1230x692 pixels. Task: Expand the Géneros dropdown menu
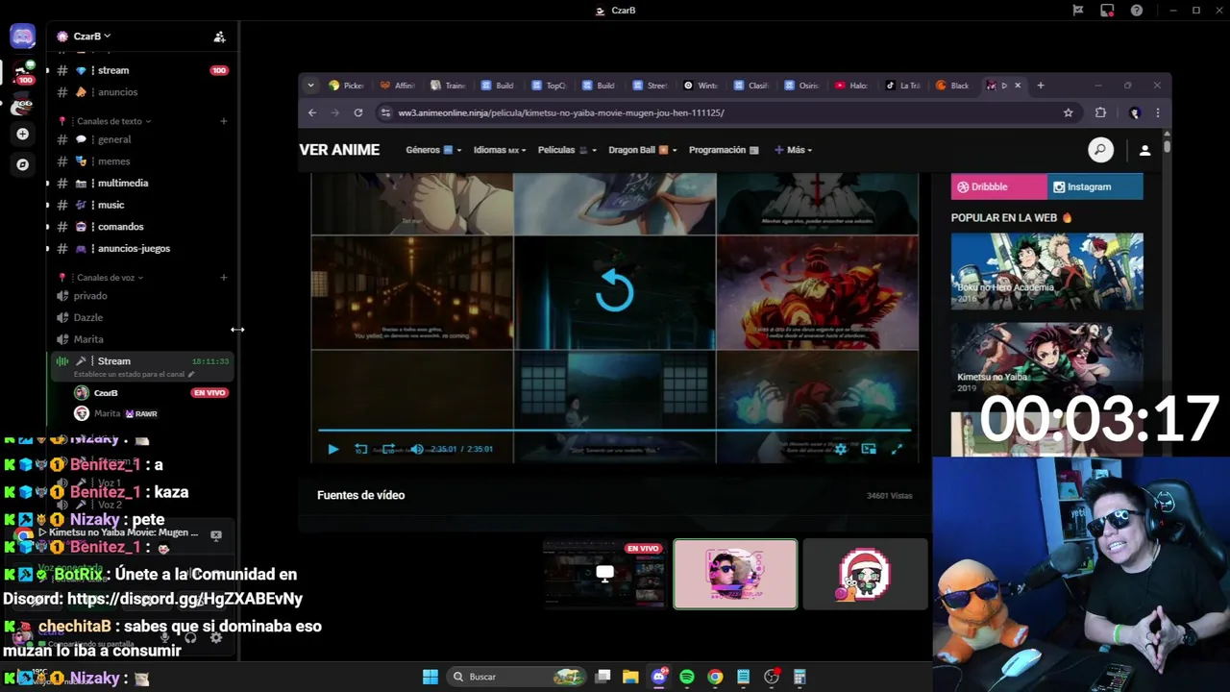coord(433,150)
